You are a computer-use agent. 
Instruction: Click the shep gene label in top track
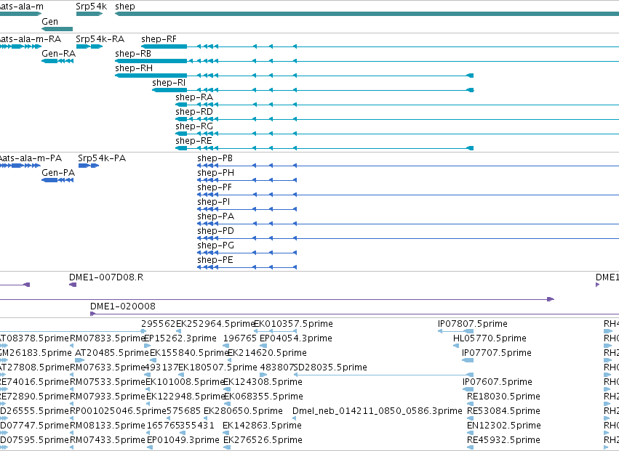[x=125, y=7]
